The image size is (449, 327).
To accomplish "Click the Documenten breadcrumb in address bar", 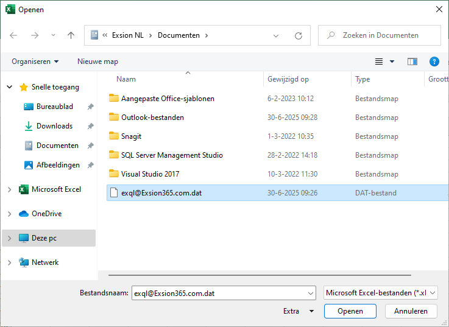I will [x=179, y=35].
